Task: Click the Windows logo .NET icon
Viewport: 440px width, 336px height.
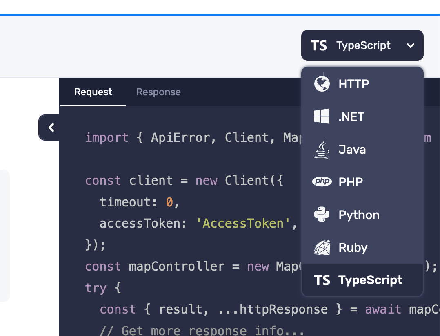Action: tap(322, 116)
